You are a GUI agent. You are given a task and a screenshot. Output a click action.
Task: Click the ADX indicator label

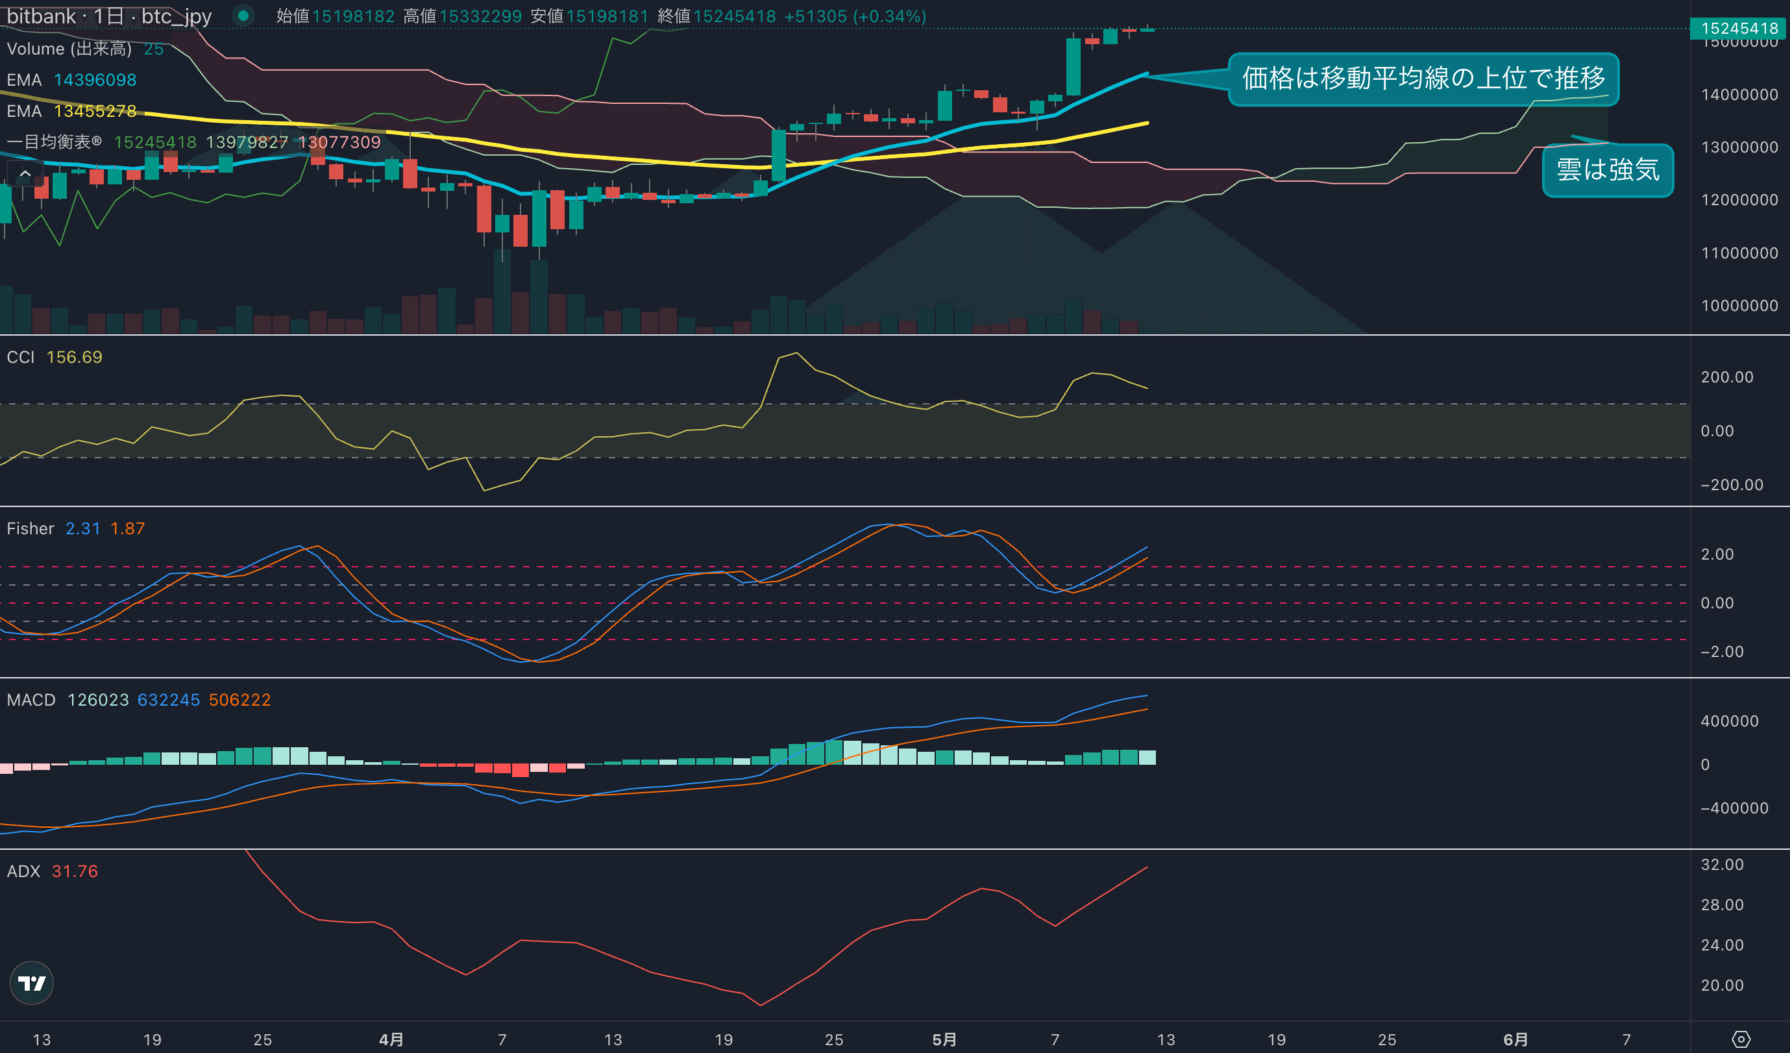pyautogui.click(x=23, y=871)
